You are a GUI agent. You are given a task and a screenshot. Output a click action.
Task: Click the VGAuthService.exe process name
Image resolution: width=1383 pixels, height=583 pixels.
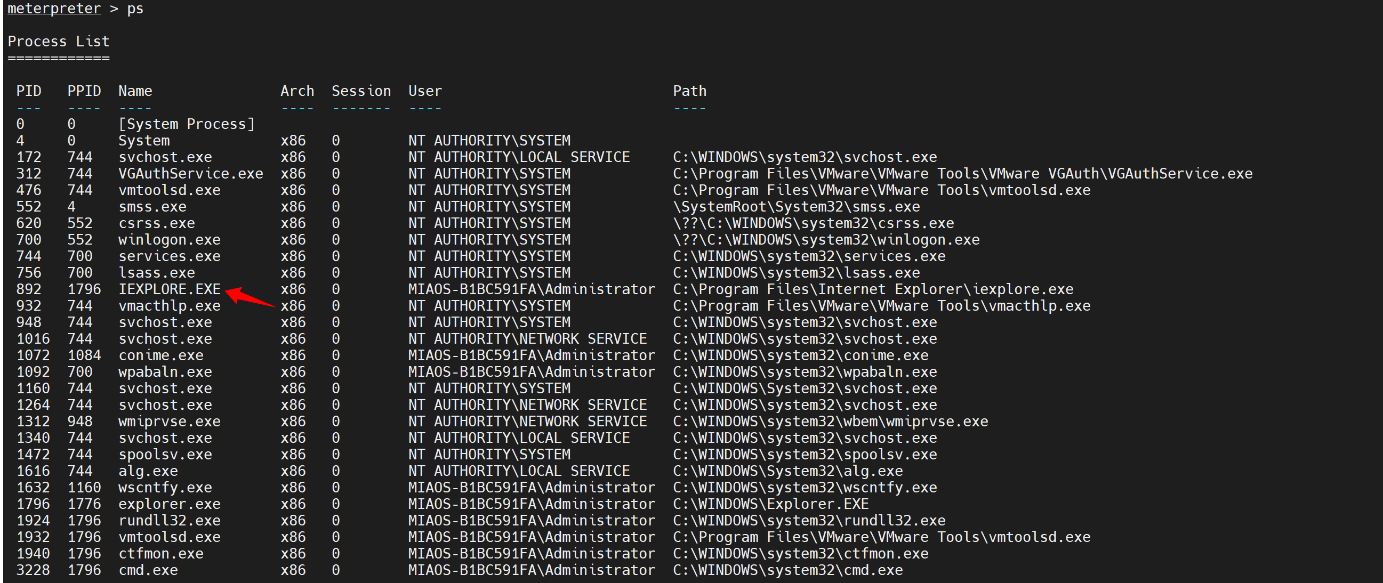tap(190, 173)
